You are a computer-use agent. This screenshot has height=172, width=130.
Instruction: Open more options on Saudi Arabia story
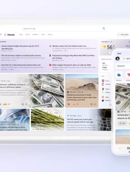95,104
